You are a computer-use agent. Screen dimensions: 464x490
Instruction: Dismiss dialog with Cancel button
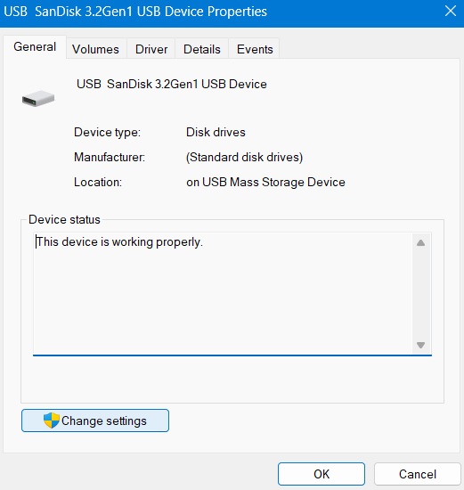point(418,474)
